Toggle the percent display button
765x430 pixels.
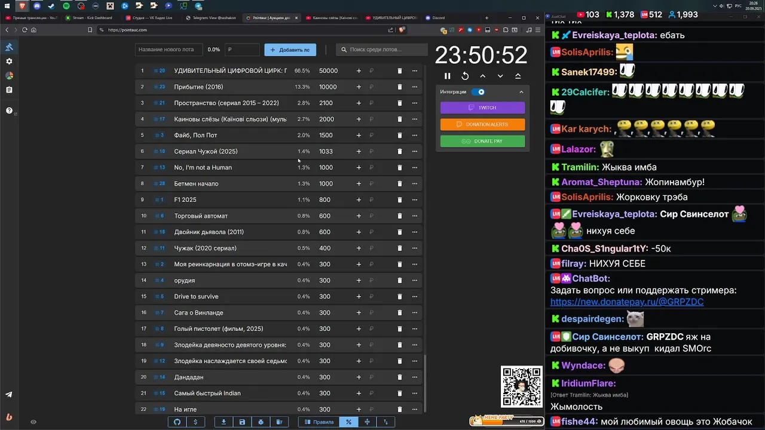click(348, 422)
